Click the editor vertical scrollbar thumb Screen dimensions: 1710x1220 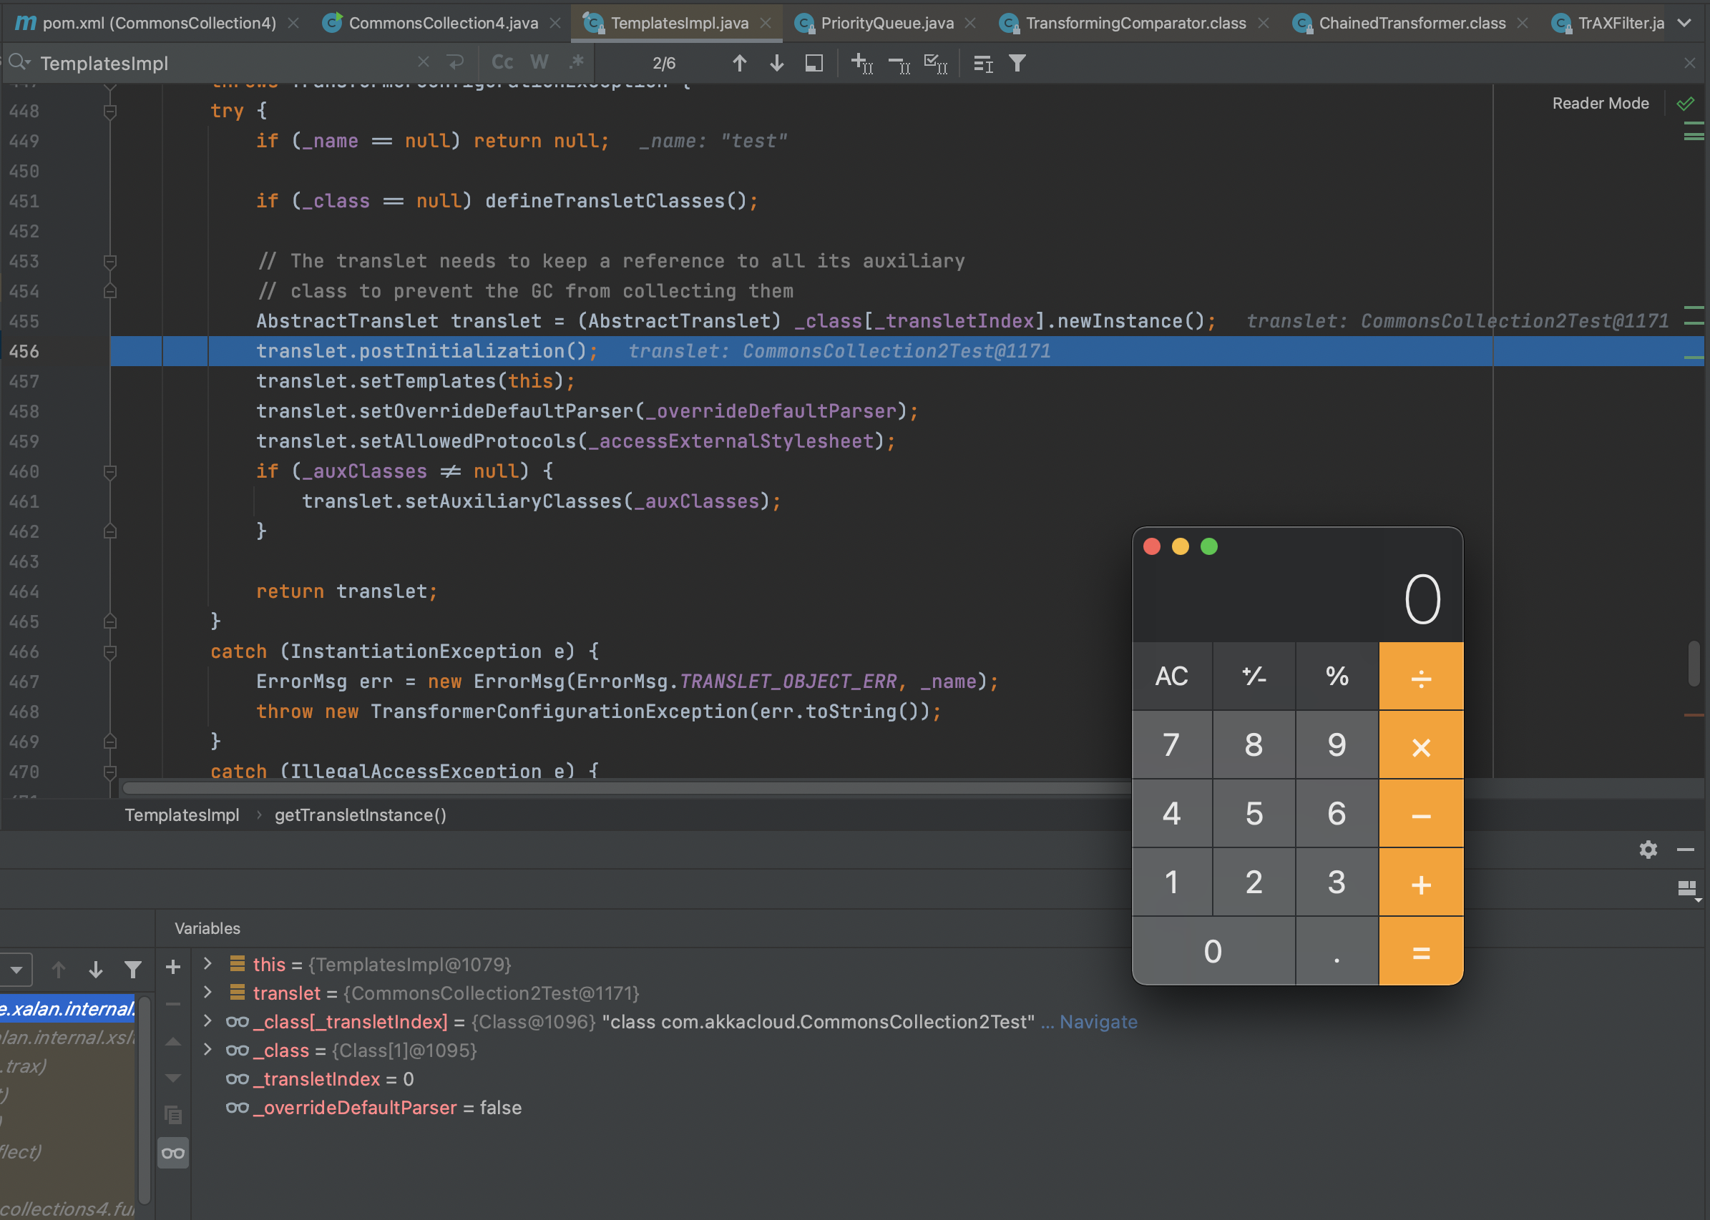[x=1694, y=664]
